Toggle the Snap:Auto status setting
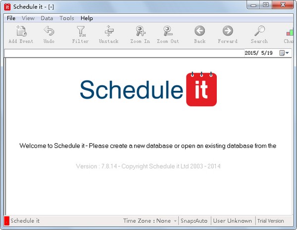Screen dimensions: 297x230 coord(194,221)
